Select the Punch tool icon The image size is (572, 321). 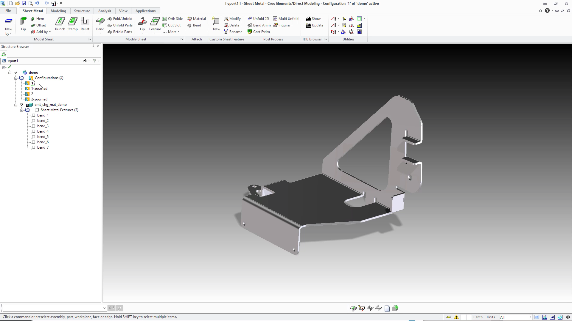[60, 24]
